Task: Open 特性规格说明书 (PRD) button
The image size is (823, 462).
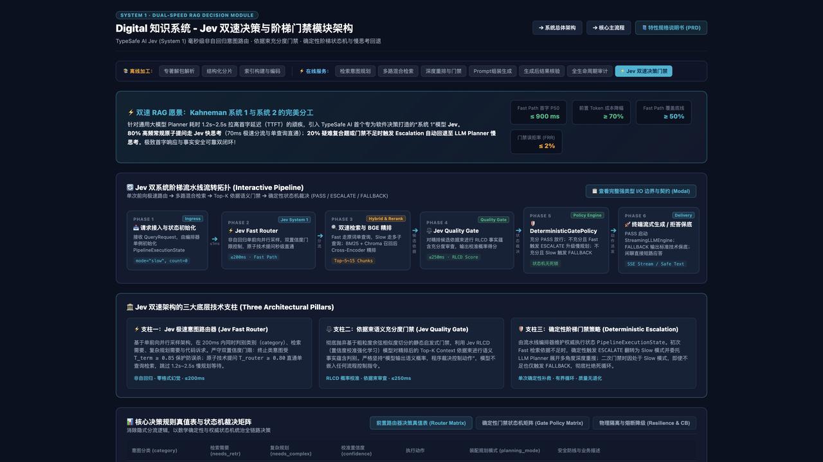Action: click(671, 28)
